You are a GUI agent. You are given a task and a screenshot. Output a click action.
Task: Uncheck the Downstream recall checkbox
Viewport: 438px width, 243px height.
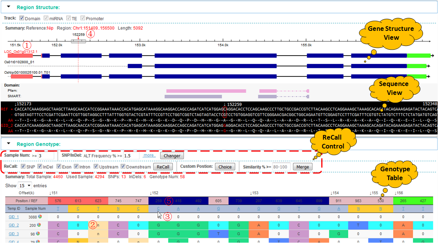click(x=123, y=166)
